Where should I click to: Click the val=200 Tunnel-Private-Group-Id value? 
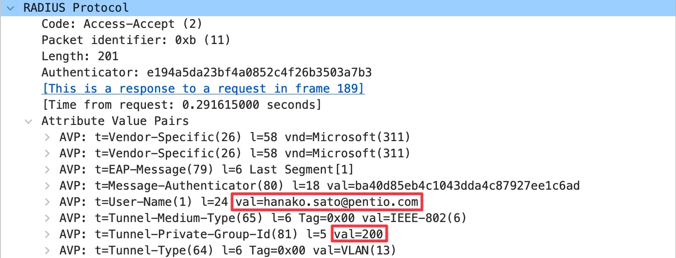[360, 234]
